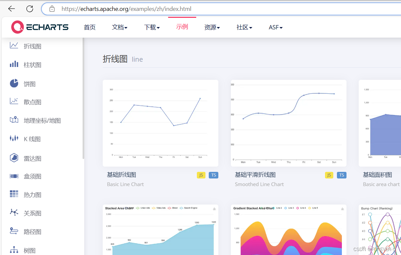Open the 文档 dropdown menu

click(120, 27)
